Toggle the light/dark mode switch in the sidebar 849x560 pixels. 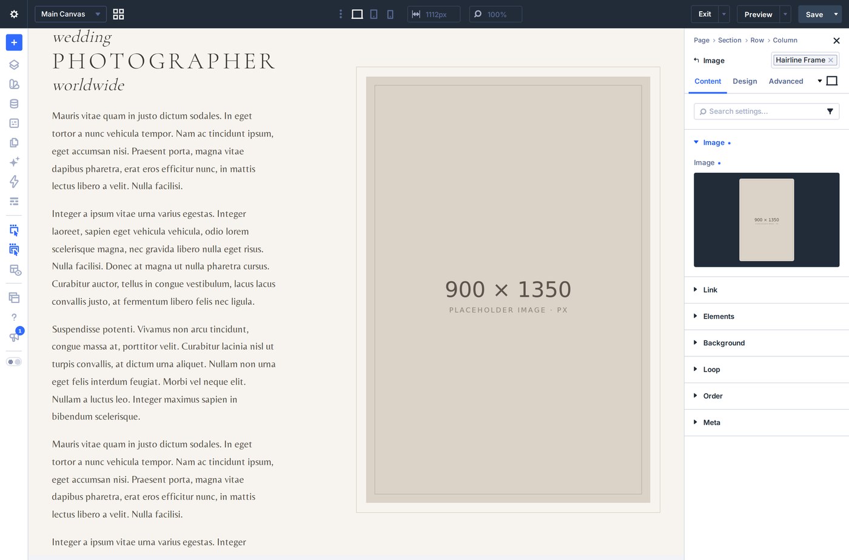tap(14, 362)
